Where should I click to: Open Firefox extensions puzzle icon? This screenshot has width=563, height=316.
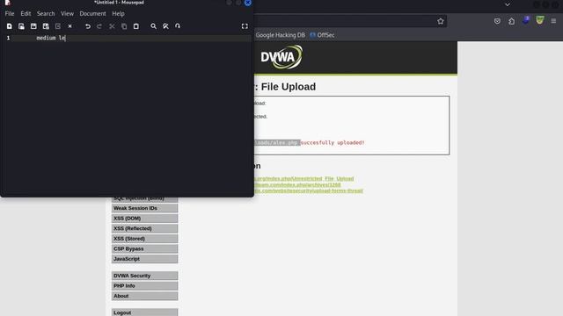tap(512, 21)
